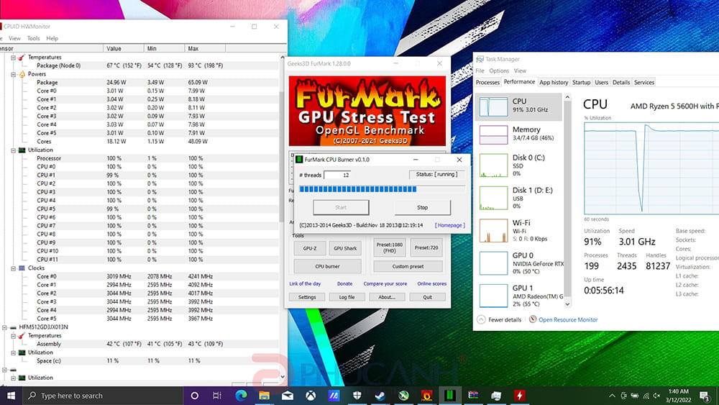The height and width of the screenshot is (405, 719).
Task: Open the notification center in the taskbar
Action: click(x=705, y=396)
